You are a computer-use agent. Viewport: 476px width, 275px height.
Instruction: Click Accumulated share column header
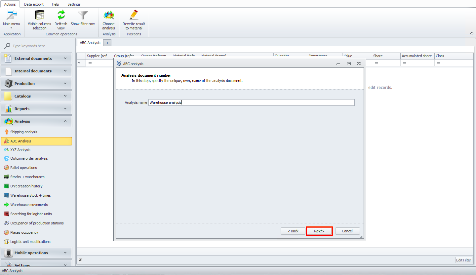tap(417, 56)
